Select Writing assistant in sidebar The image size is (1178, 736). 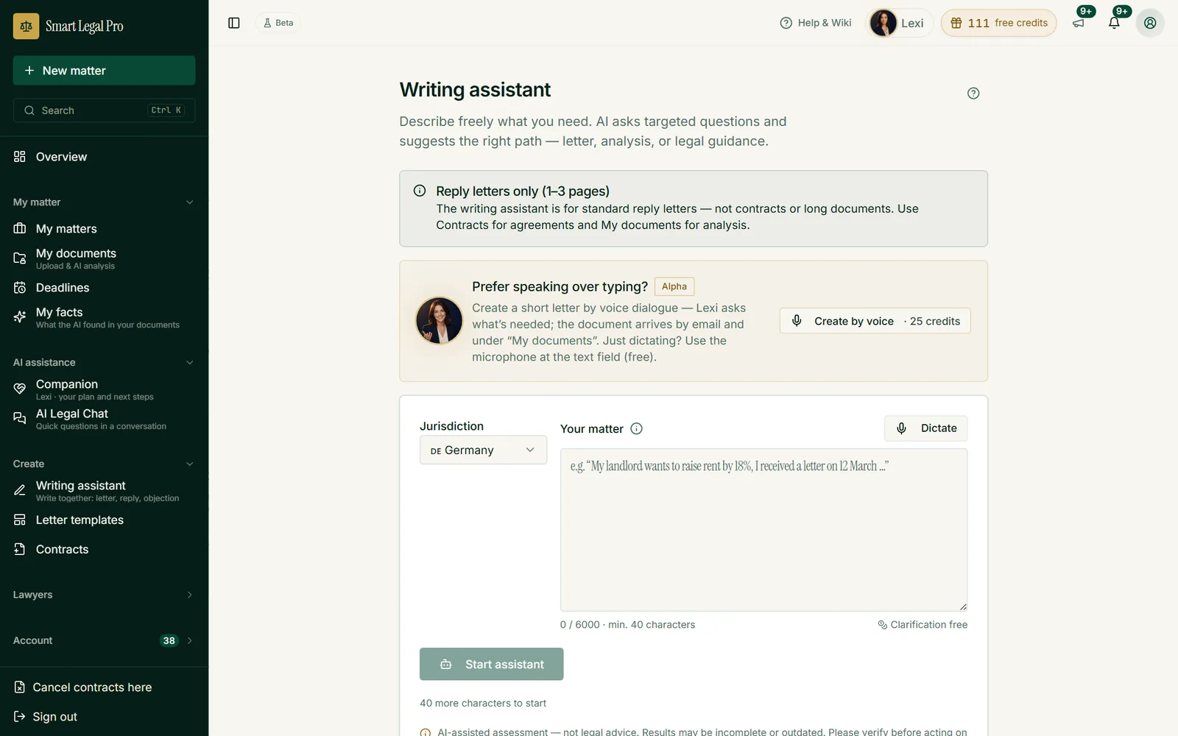104,491
